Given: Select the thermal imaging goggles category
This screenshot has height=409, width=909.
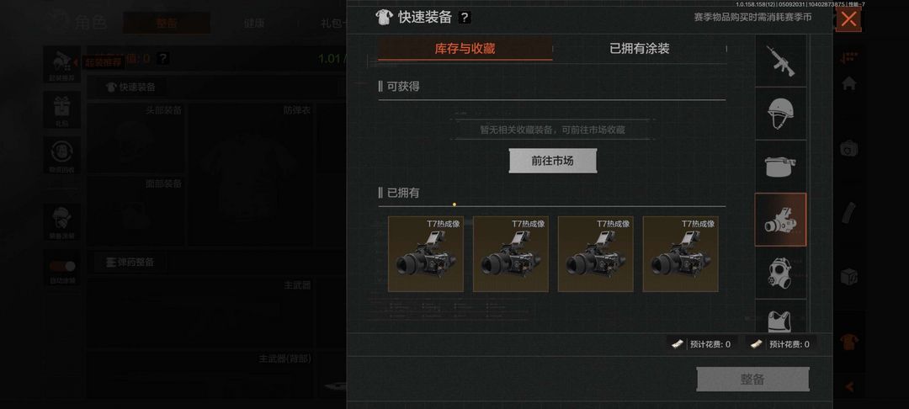Looking at the screenshot, I should click(x=780, y=220).
